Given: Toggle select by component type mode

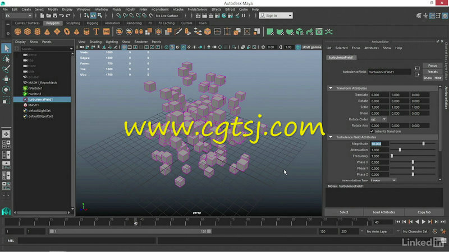Looking at the screenshot, I should pyautogui.click(x=100, y=16).
